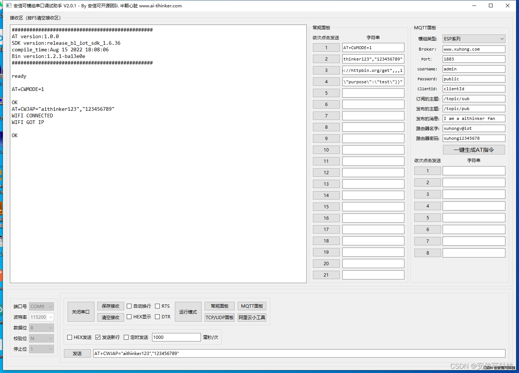
Task: Click button 4 in MQTT面板 send list
Action: 428,206
